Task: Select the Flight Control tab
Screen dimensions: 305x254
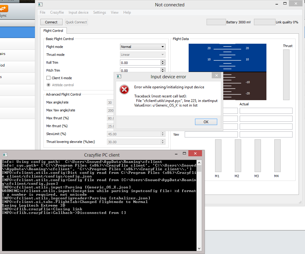Action: click(53, 31)
